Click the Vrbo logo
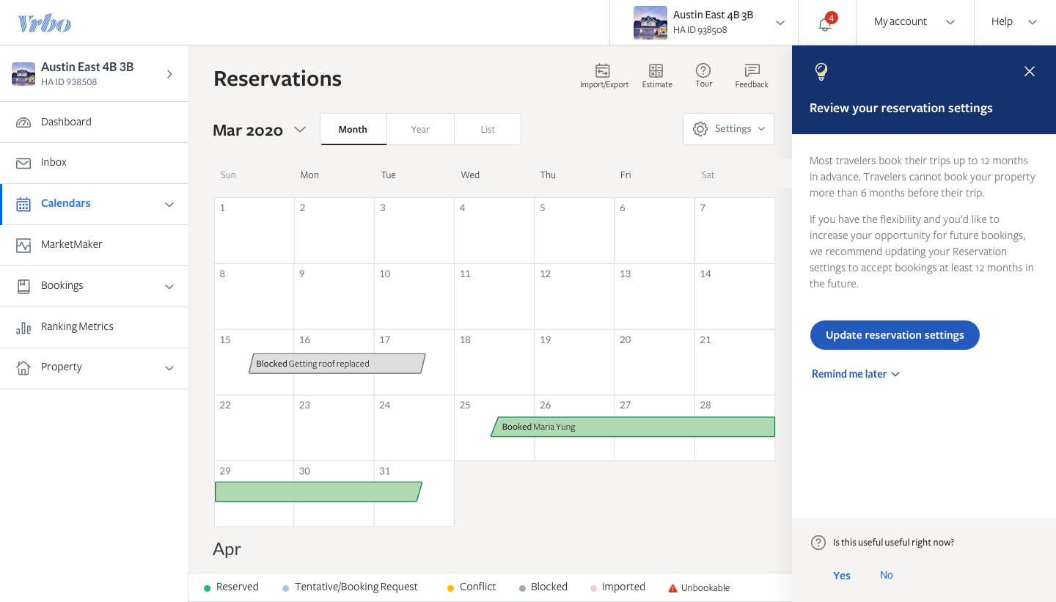This screenshot has height=602, width=1056. coord(45,23)
